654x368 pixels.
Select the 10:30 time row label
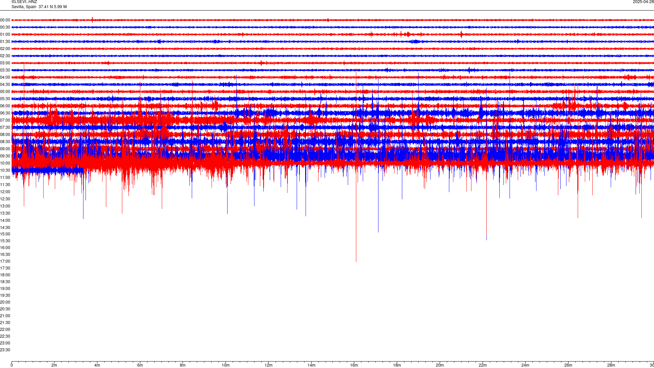click(x=5, y=170)
